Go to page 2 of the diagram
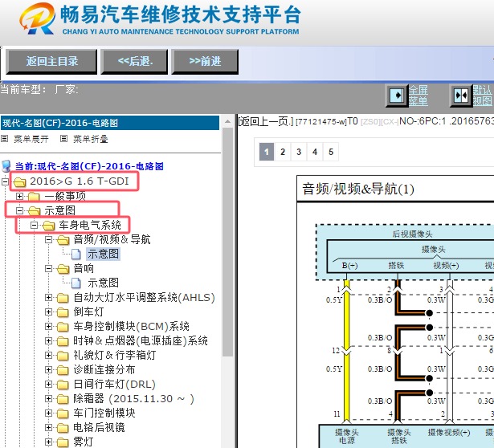The height and width of the screenshot is (448, 494). (282, 151)
